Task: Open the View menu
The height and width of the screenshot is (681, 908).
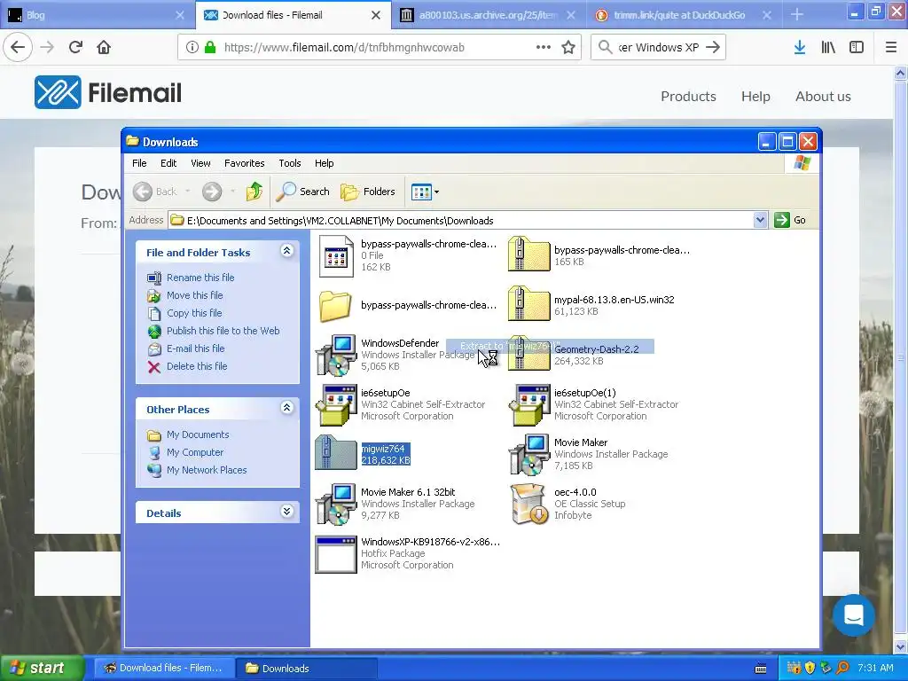Action: point(200,163)
